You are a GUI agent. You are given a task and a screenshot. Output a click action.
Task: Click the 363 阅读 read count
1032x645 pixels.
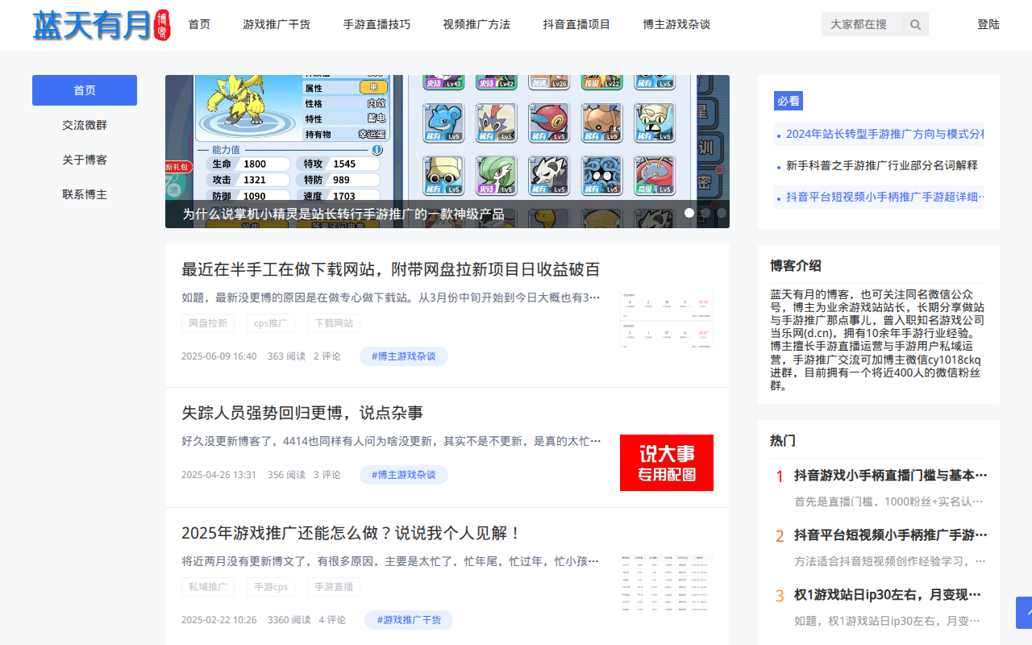click(x=287, y=356)
